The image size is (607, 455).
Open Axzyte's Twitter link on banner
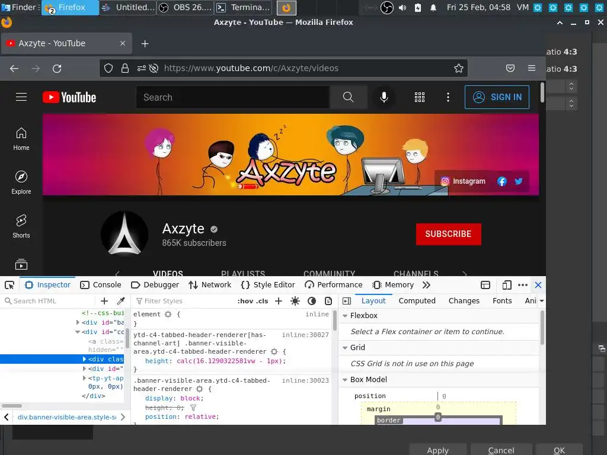(x=519, y=181)
